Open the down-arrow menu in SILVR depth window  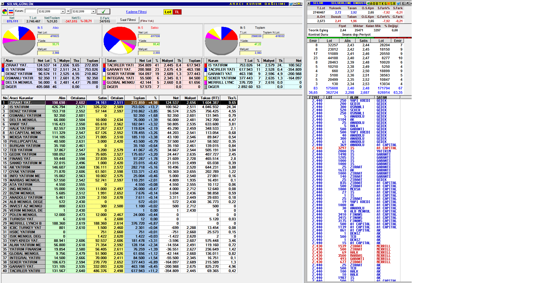click(x=410, y=3)
